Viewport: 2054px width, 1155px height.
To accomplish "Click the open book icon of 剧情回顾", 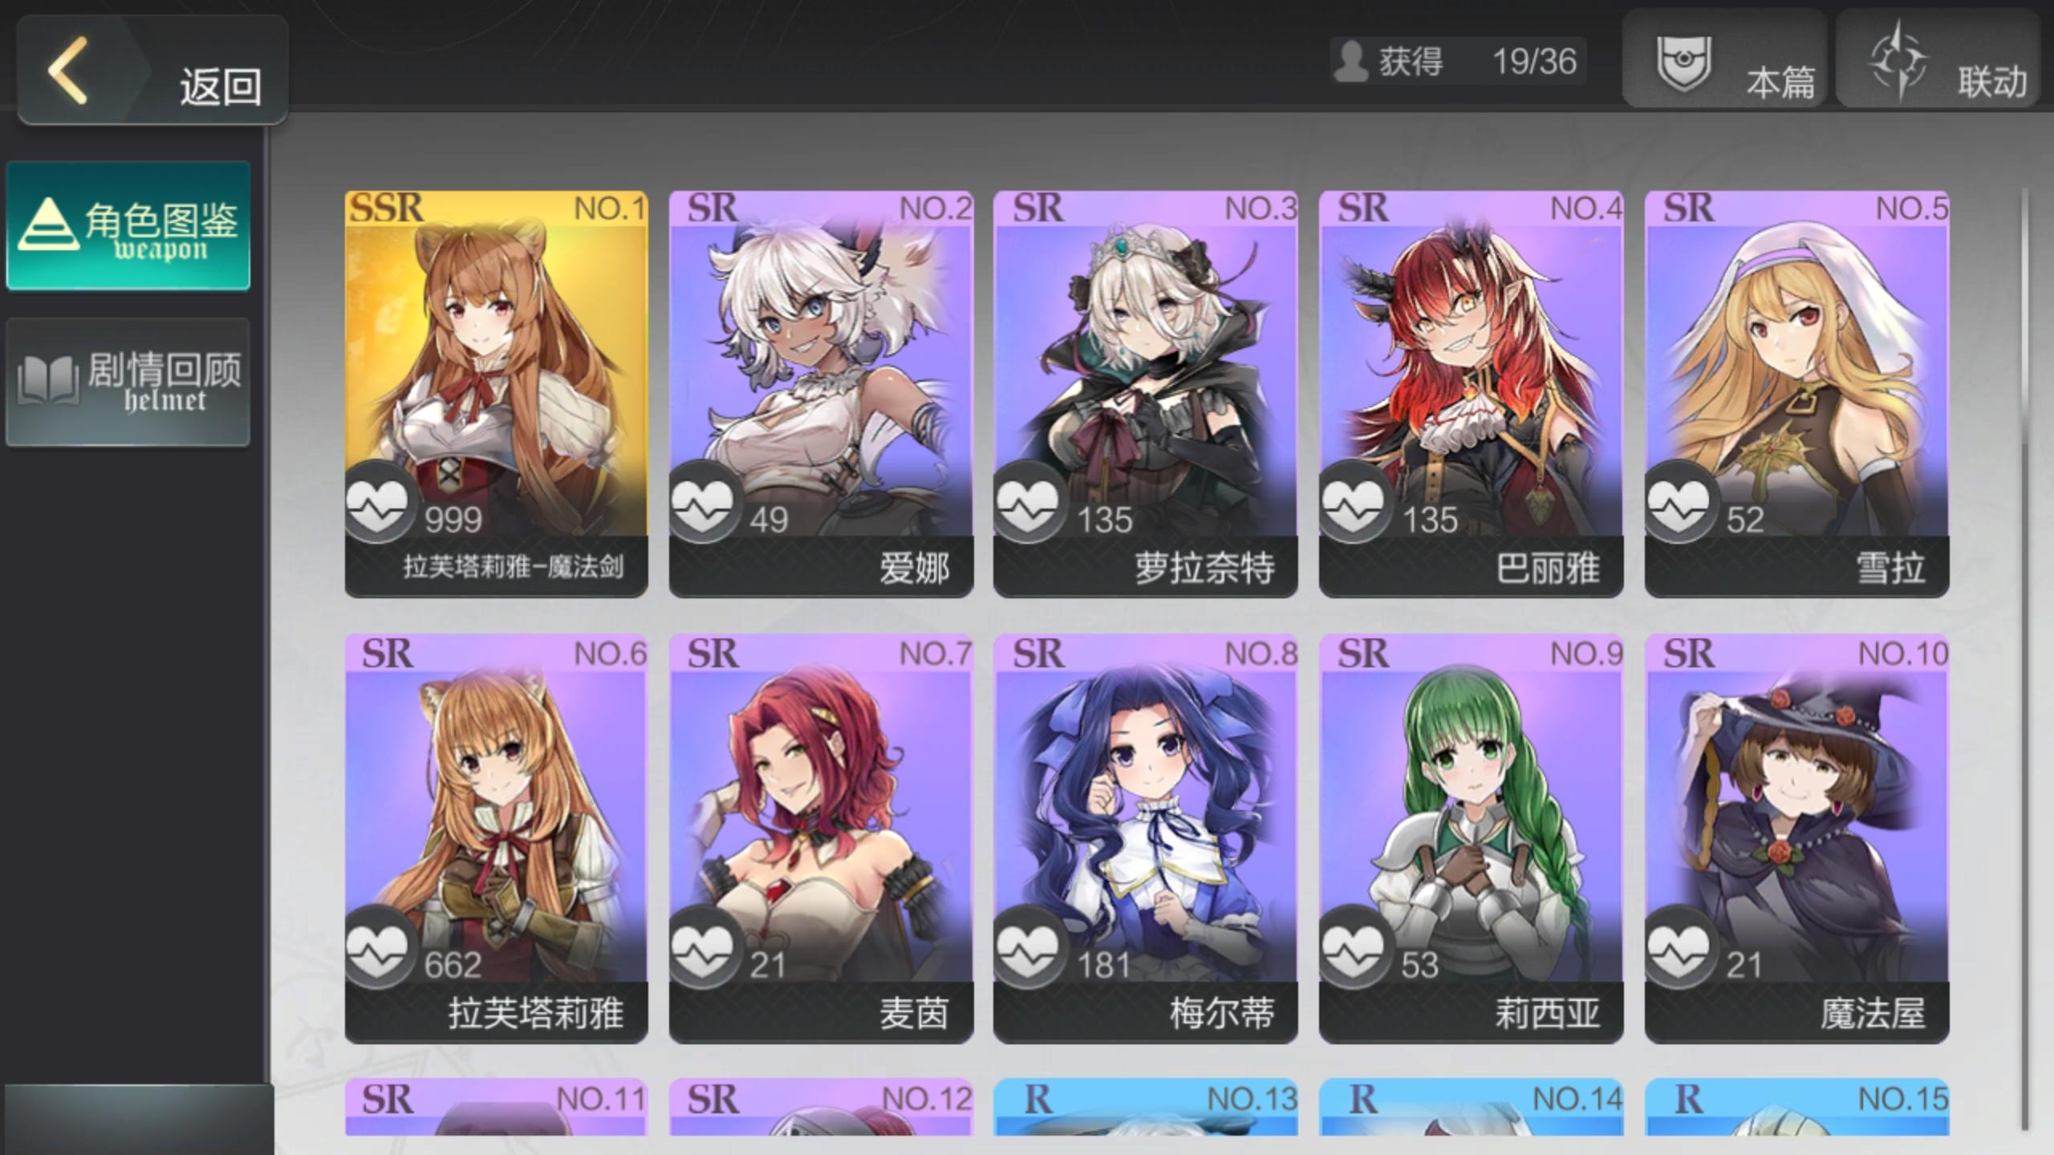I will (48, 380).
